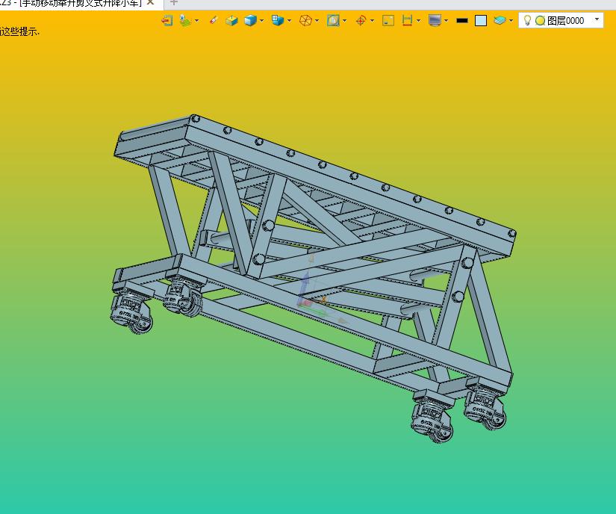Expand the 图层0000 layer combo box
This screenshot has height=514, width=616.
(597, 19)
